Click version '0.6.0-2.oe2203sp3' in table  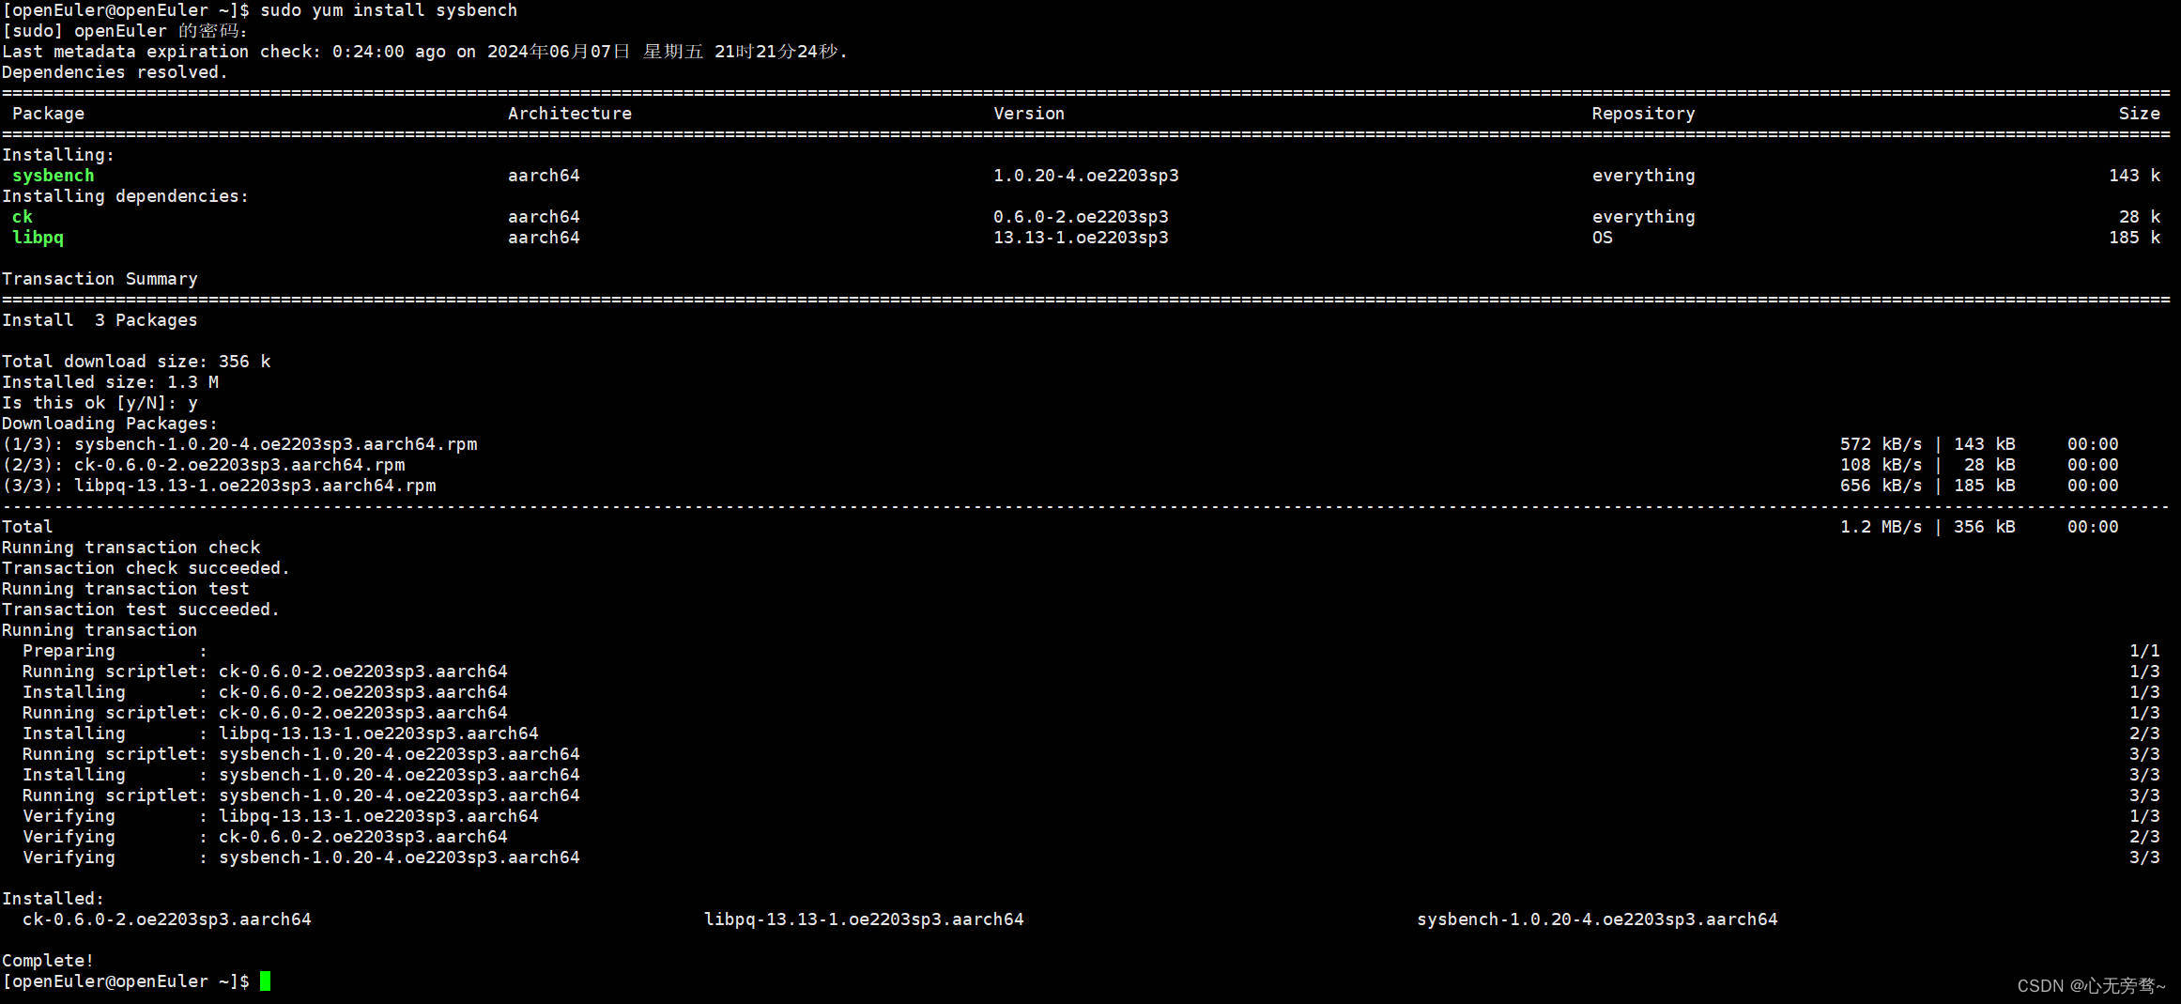[1081, 217]
